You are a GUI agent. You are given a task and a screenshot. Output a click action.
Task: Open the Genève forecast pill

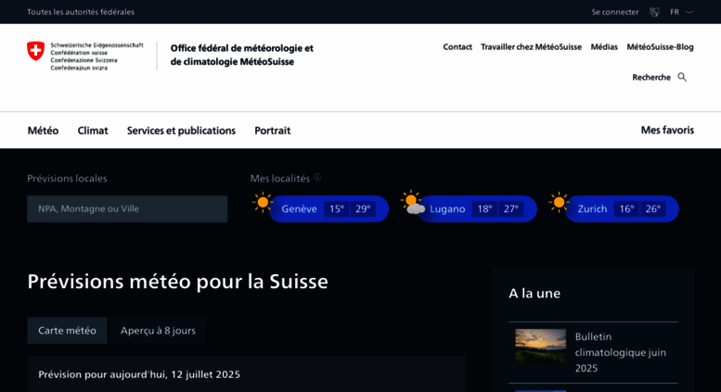click(328, 209)
